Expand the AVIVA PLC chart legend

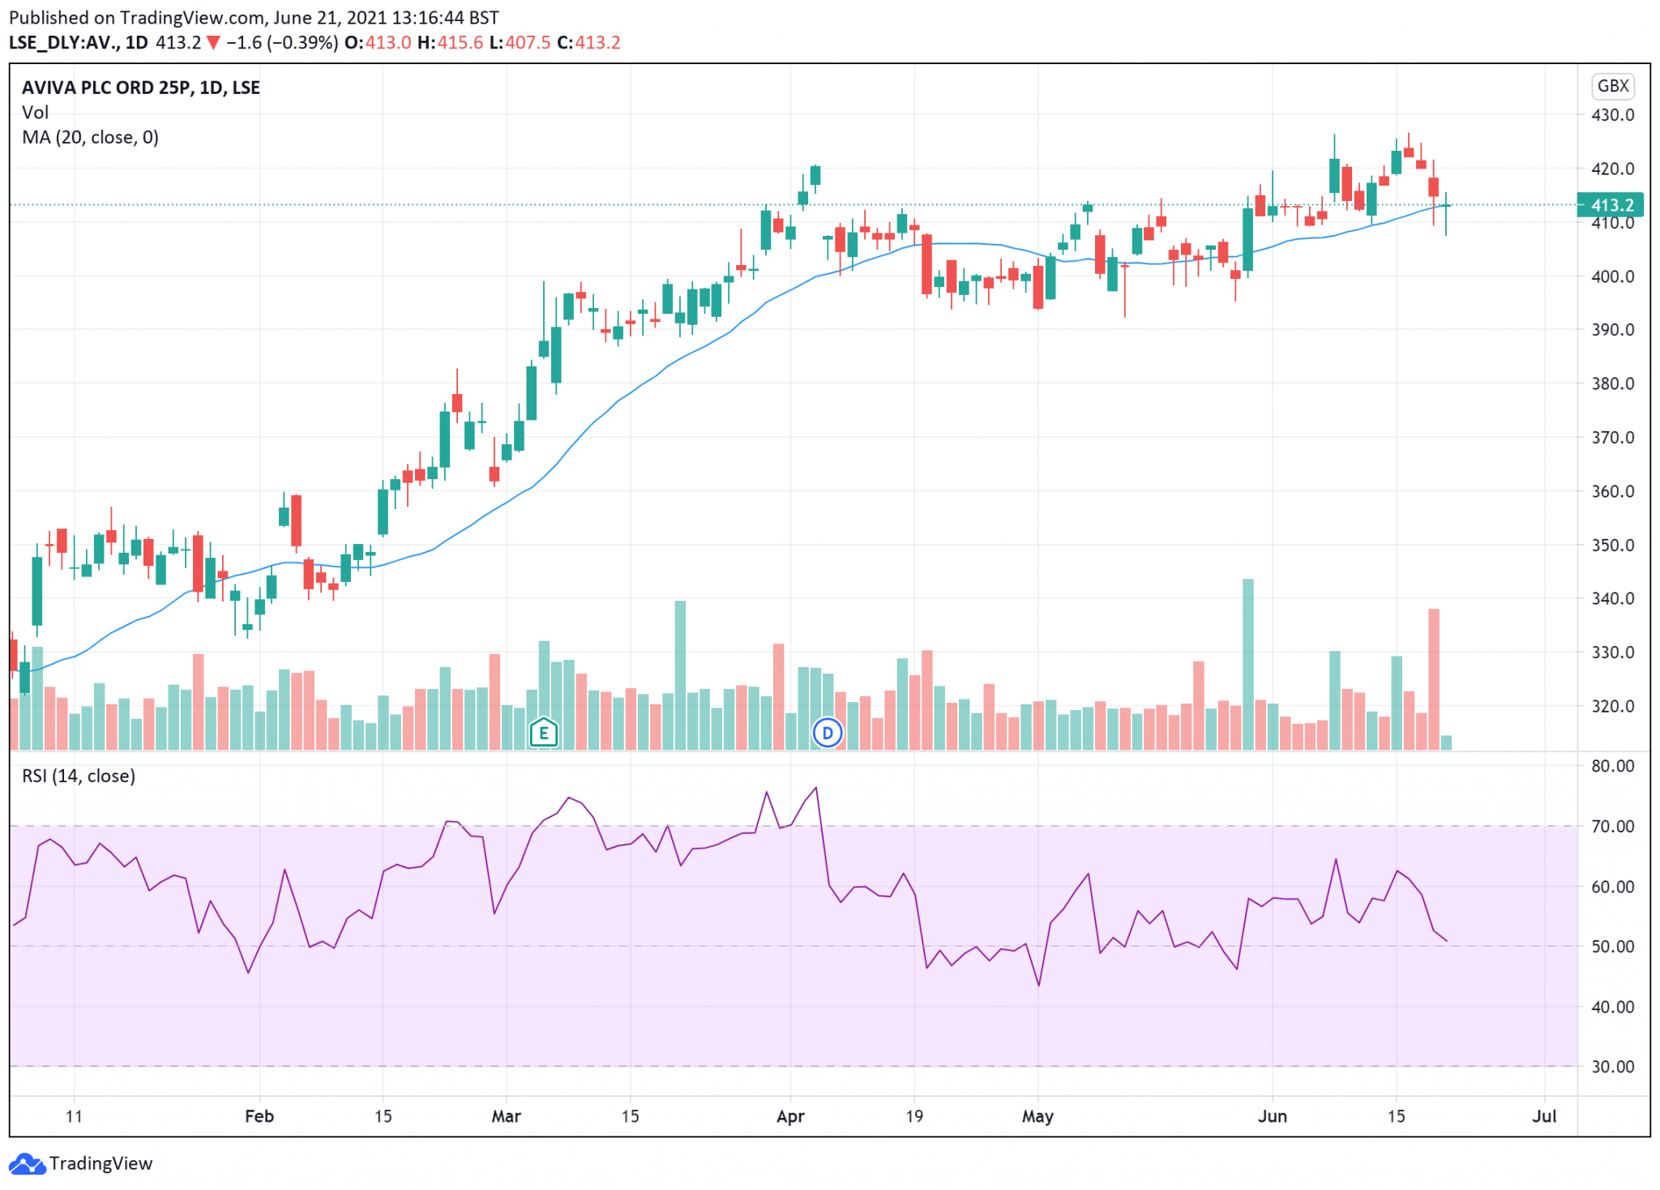pos(141,88)
